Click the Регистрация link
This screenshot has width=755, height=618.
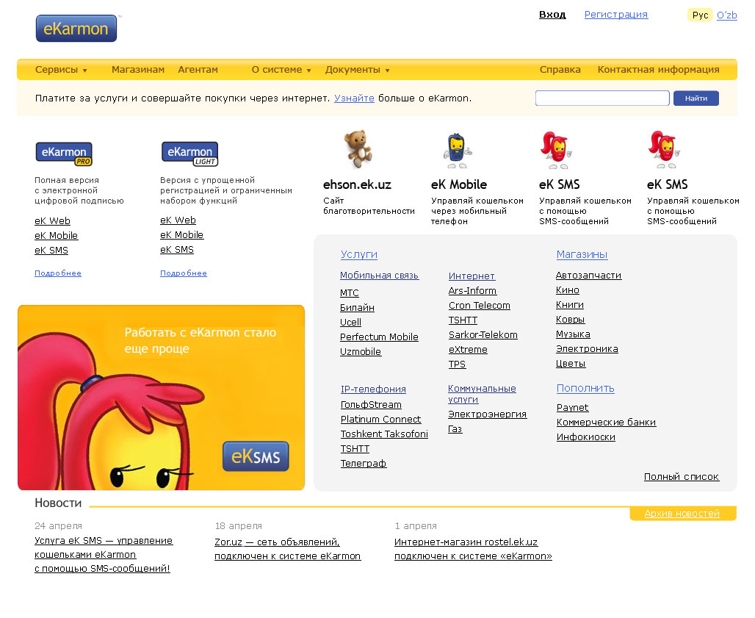(x=616, y=15)
